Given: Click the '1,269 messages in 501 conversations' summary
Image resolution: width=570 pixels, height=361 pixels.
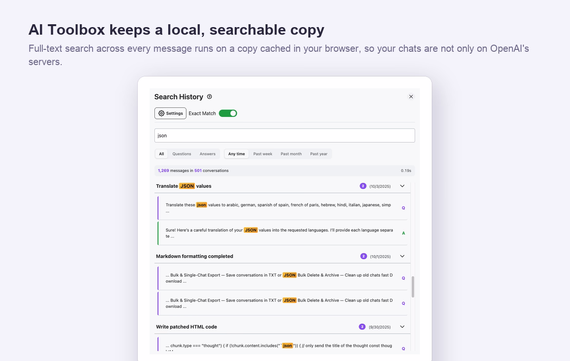Looking at the screenshot, I should (x=193, y=171).
